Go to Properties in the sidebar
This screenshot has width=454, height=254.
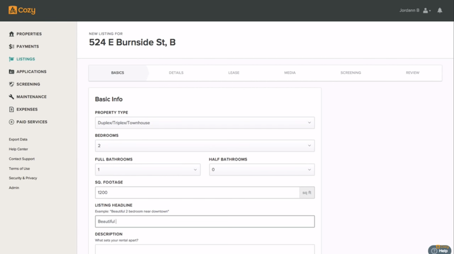pyautogui.click(x=28, y=34)
